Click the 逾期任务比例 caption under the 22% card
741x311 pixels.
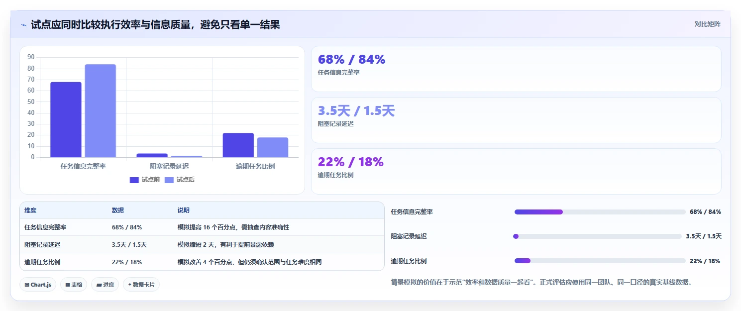[336, 175]
